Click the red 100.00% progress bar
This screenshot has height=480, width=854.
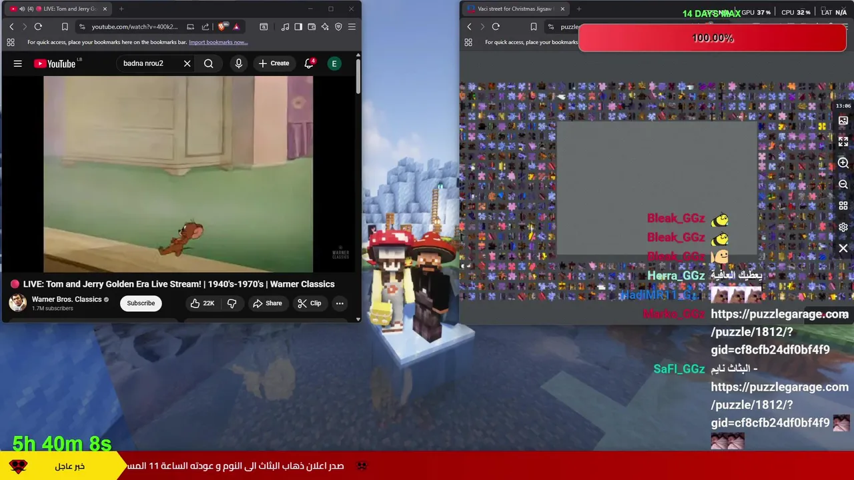pos(713,38)
